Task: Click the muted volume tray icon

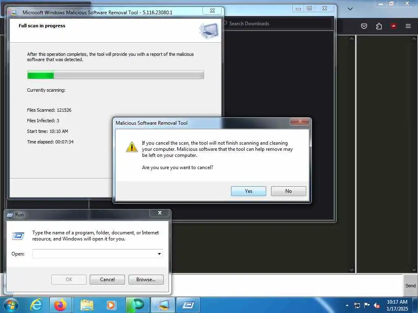Action: pyautogui.click(x=377, y=305)
